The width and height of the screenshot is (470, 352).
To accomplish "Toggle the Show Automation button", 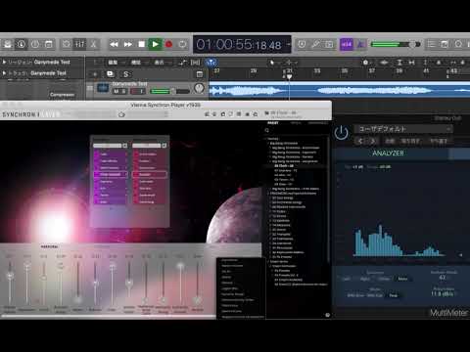I will click(183, 63).
